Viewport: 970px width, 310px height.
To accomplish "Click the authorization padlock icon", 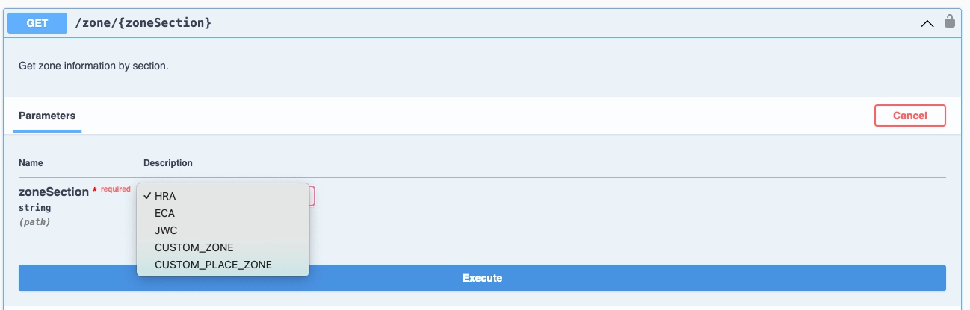I will (950, 21).
